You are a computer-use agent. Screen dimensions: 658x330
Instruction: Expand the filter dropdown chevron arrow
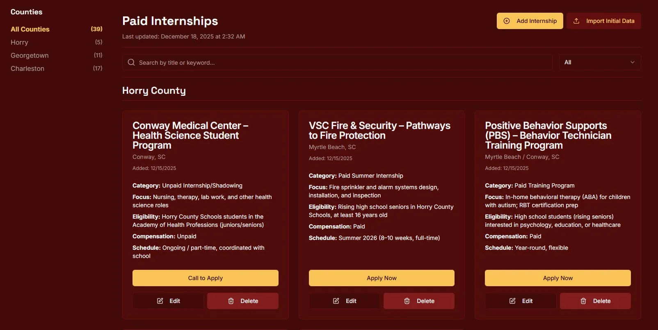(x=633, y=62)
